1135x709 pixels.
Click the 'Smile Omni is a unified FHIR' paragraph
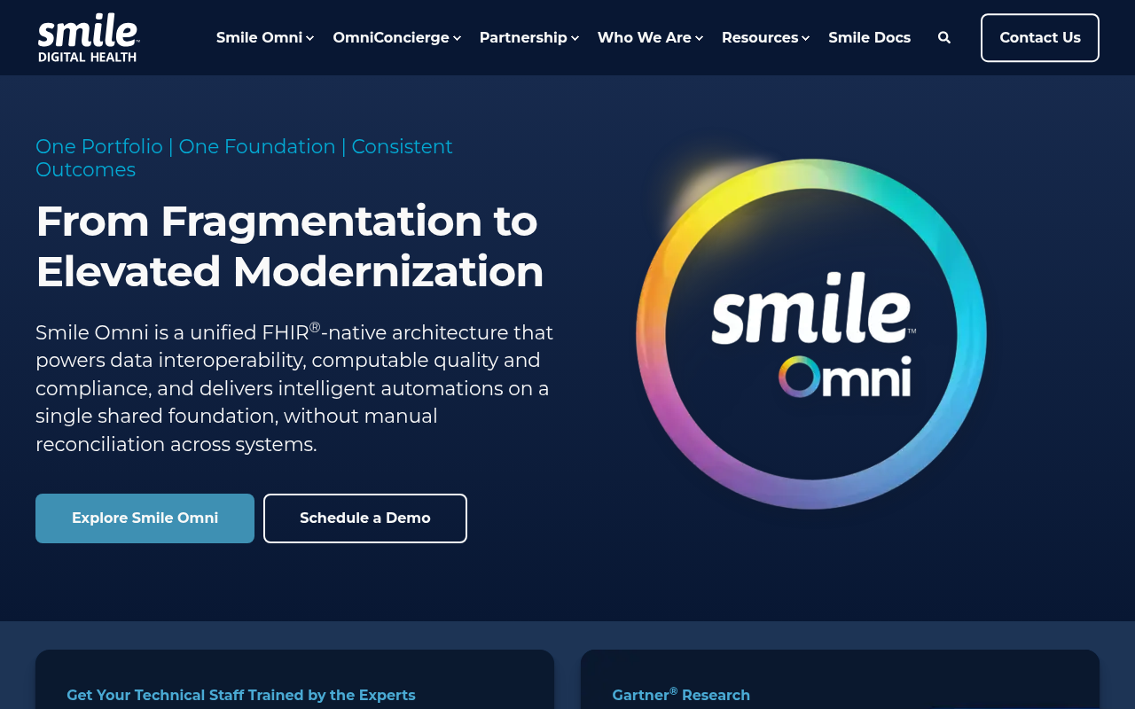tap(294, 388)
